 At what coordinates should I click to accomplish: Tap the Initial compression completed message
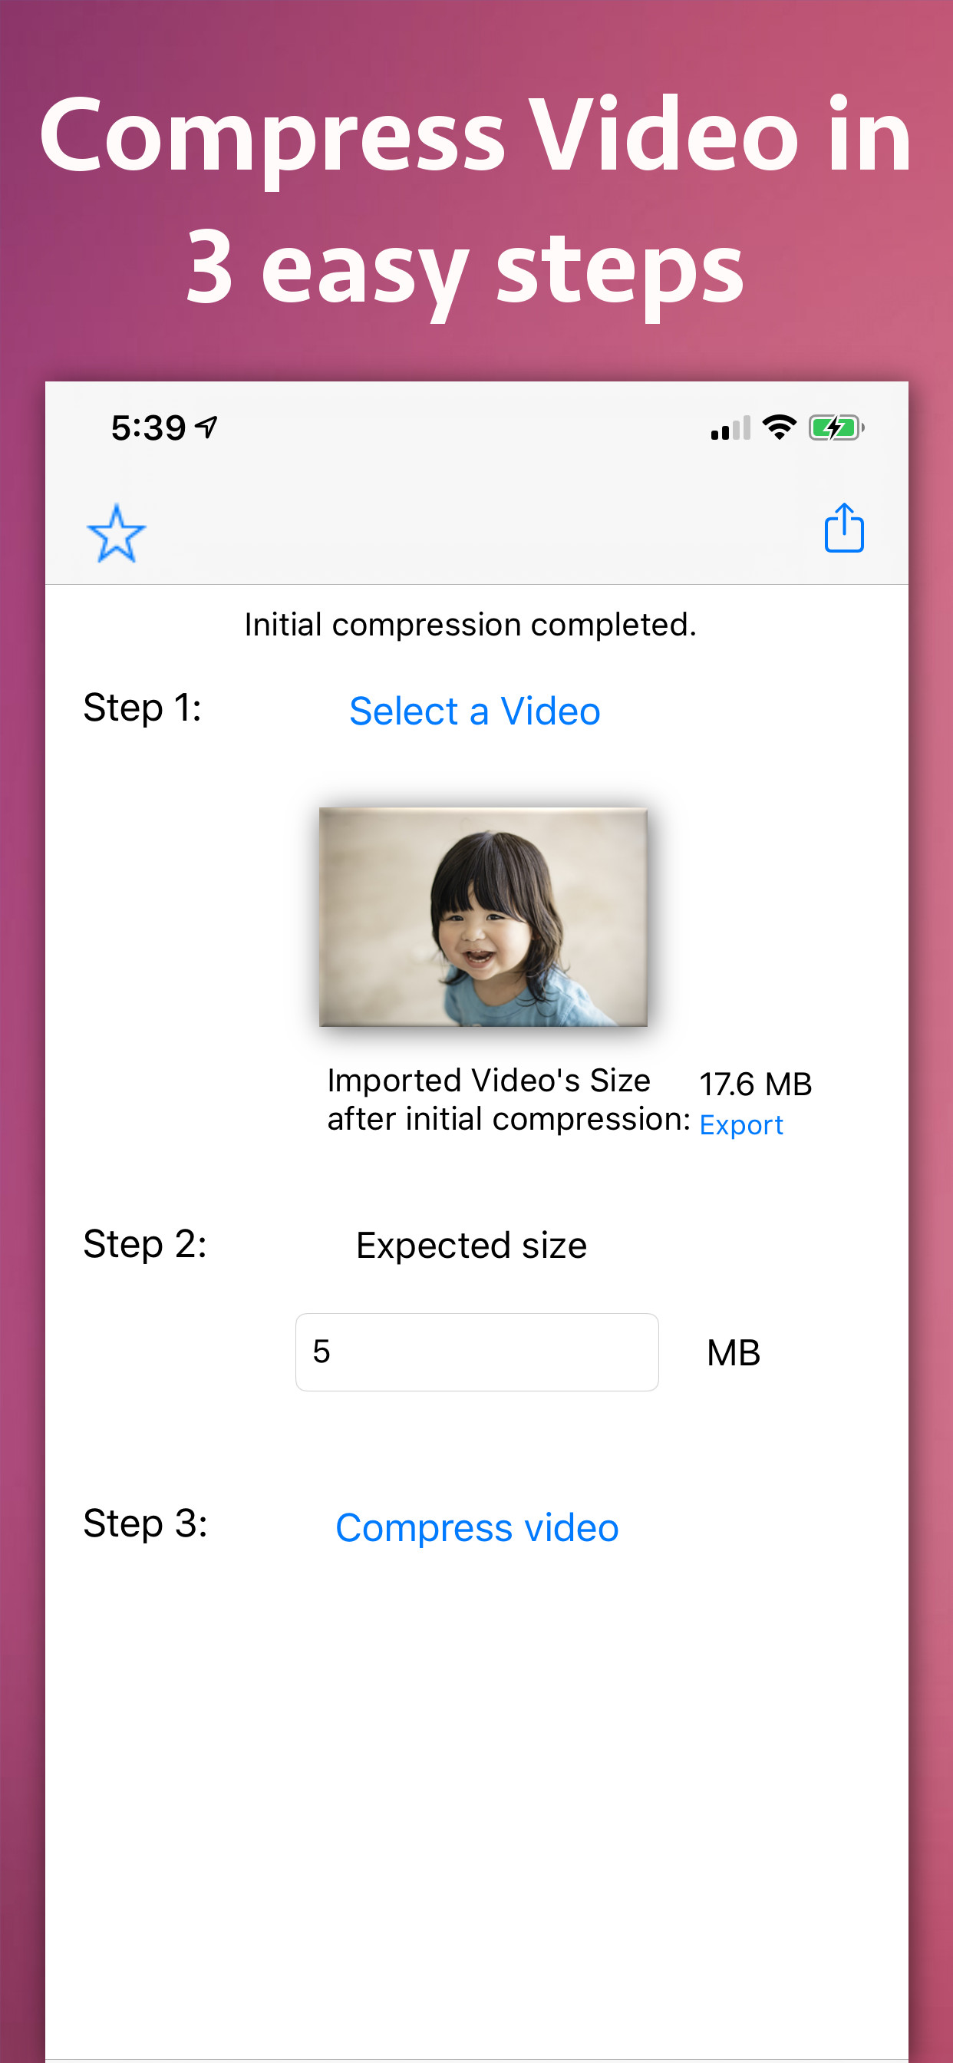pos(470,625)
